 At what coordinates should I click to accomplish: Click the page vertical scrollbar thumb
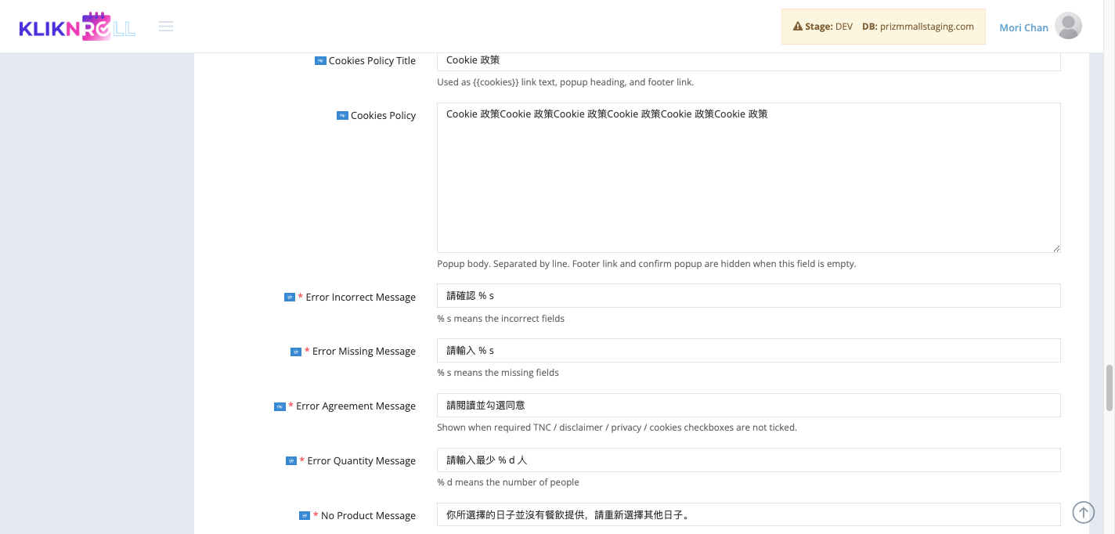[x=1109, y=388]
